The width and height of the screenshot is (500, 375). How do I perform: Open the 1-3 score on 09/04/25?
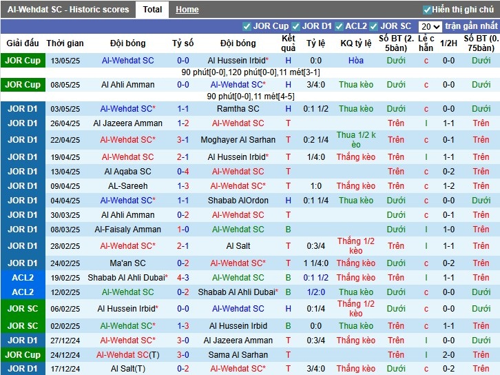pyautogui.click(x=183, y=186)
